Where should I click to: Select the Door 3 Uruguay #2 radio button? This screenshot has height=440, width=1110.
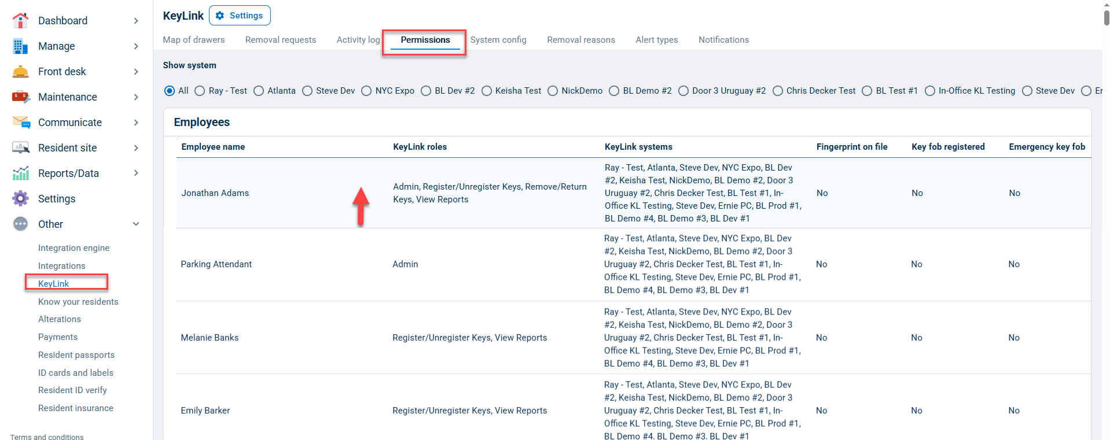tap(683, 91)
